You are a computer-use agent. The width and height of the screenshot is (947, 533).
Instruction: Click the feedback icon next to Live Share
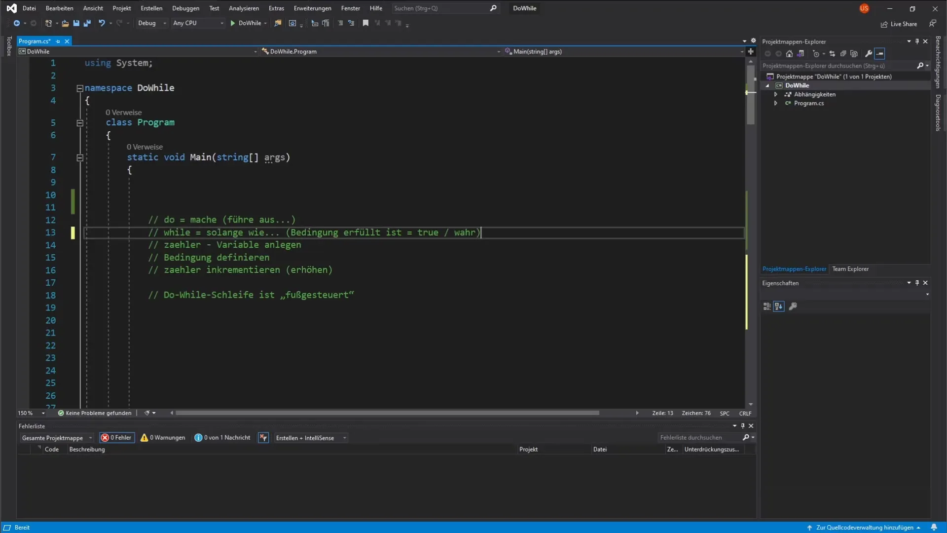pyautogui.click(x=933, y=24)
